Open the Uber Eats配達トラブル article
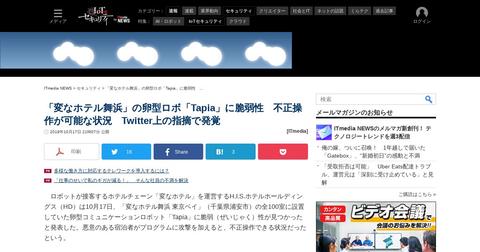This screenshot has width=480, height=252. coord(378,174)
